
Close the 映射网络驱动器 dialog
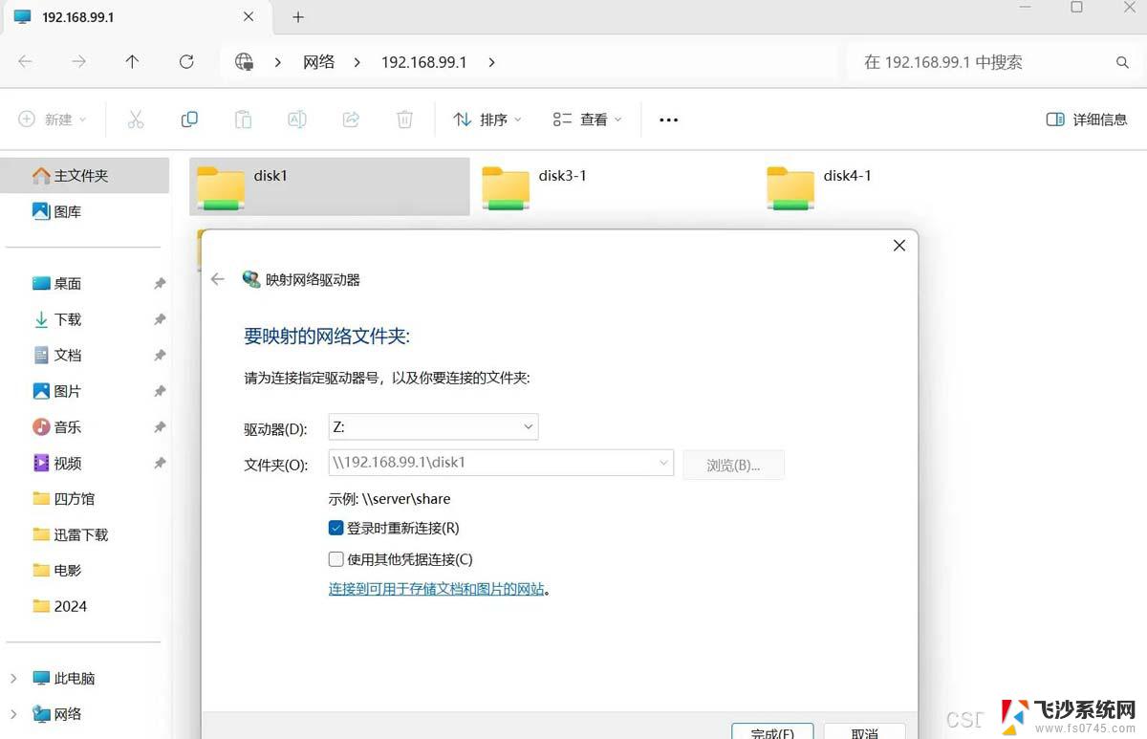point(898,246)
